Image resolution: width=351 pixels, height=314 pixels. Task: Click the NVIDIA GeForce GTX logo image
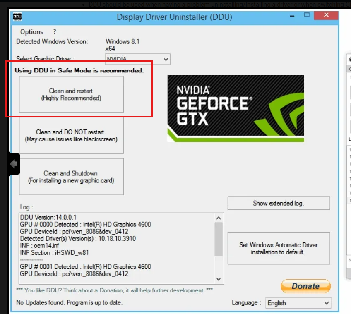tap(236, 108)
